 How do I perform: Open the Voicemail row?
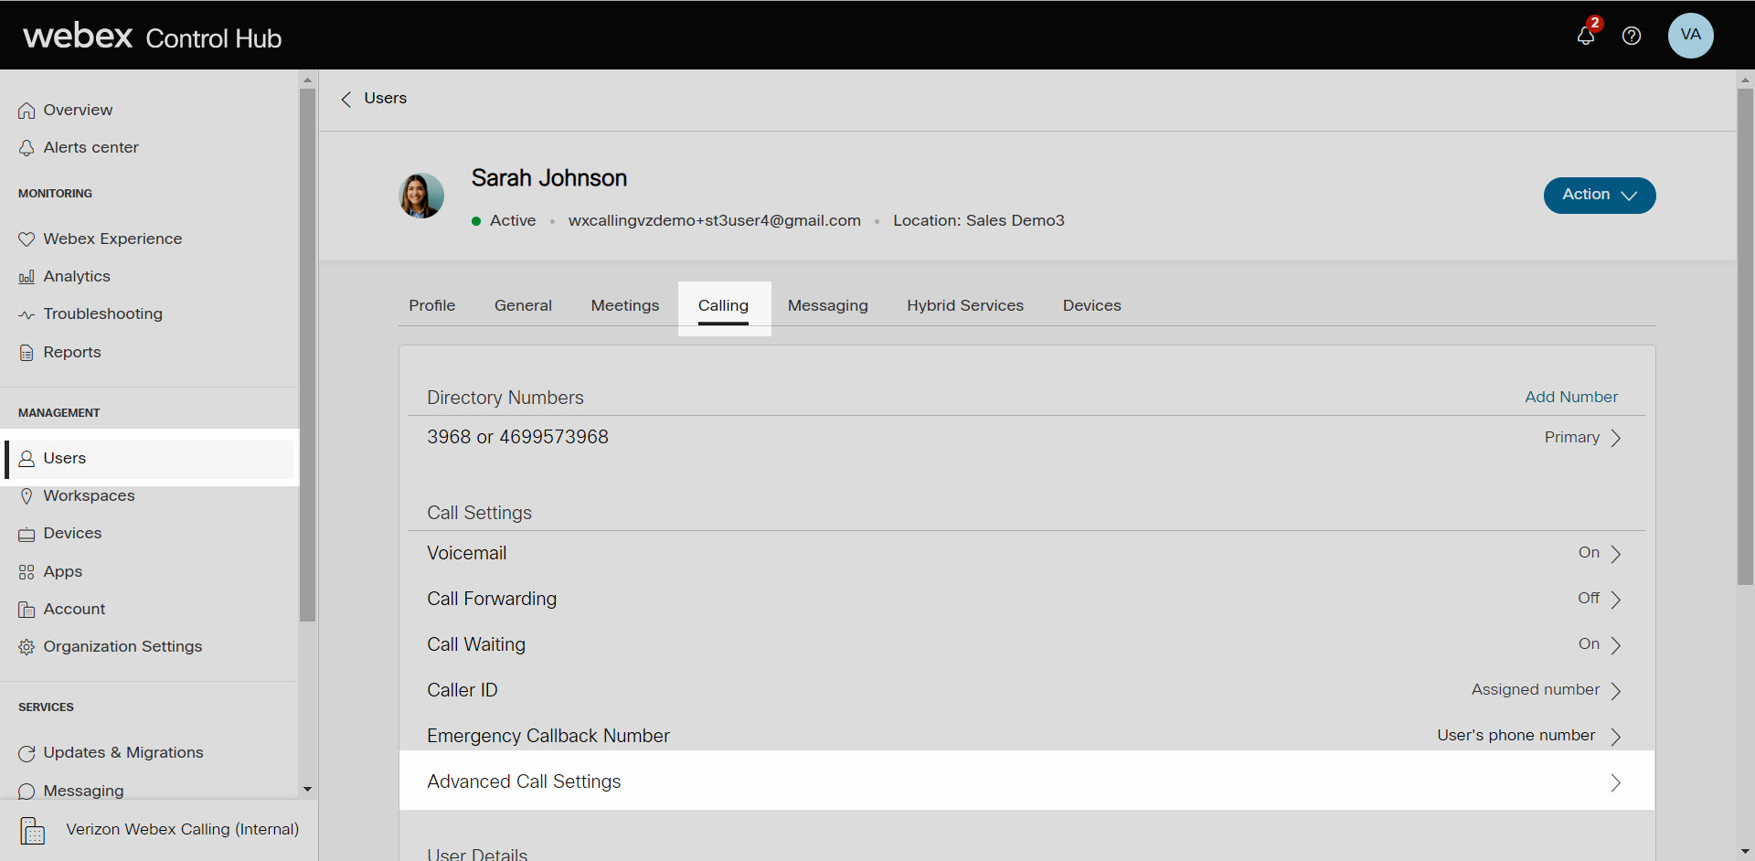click(x=1026, y=553)
